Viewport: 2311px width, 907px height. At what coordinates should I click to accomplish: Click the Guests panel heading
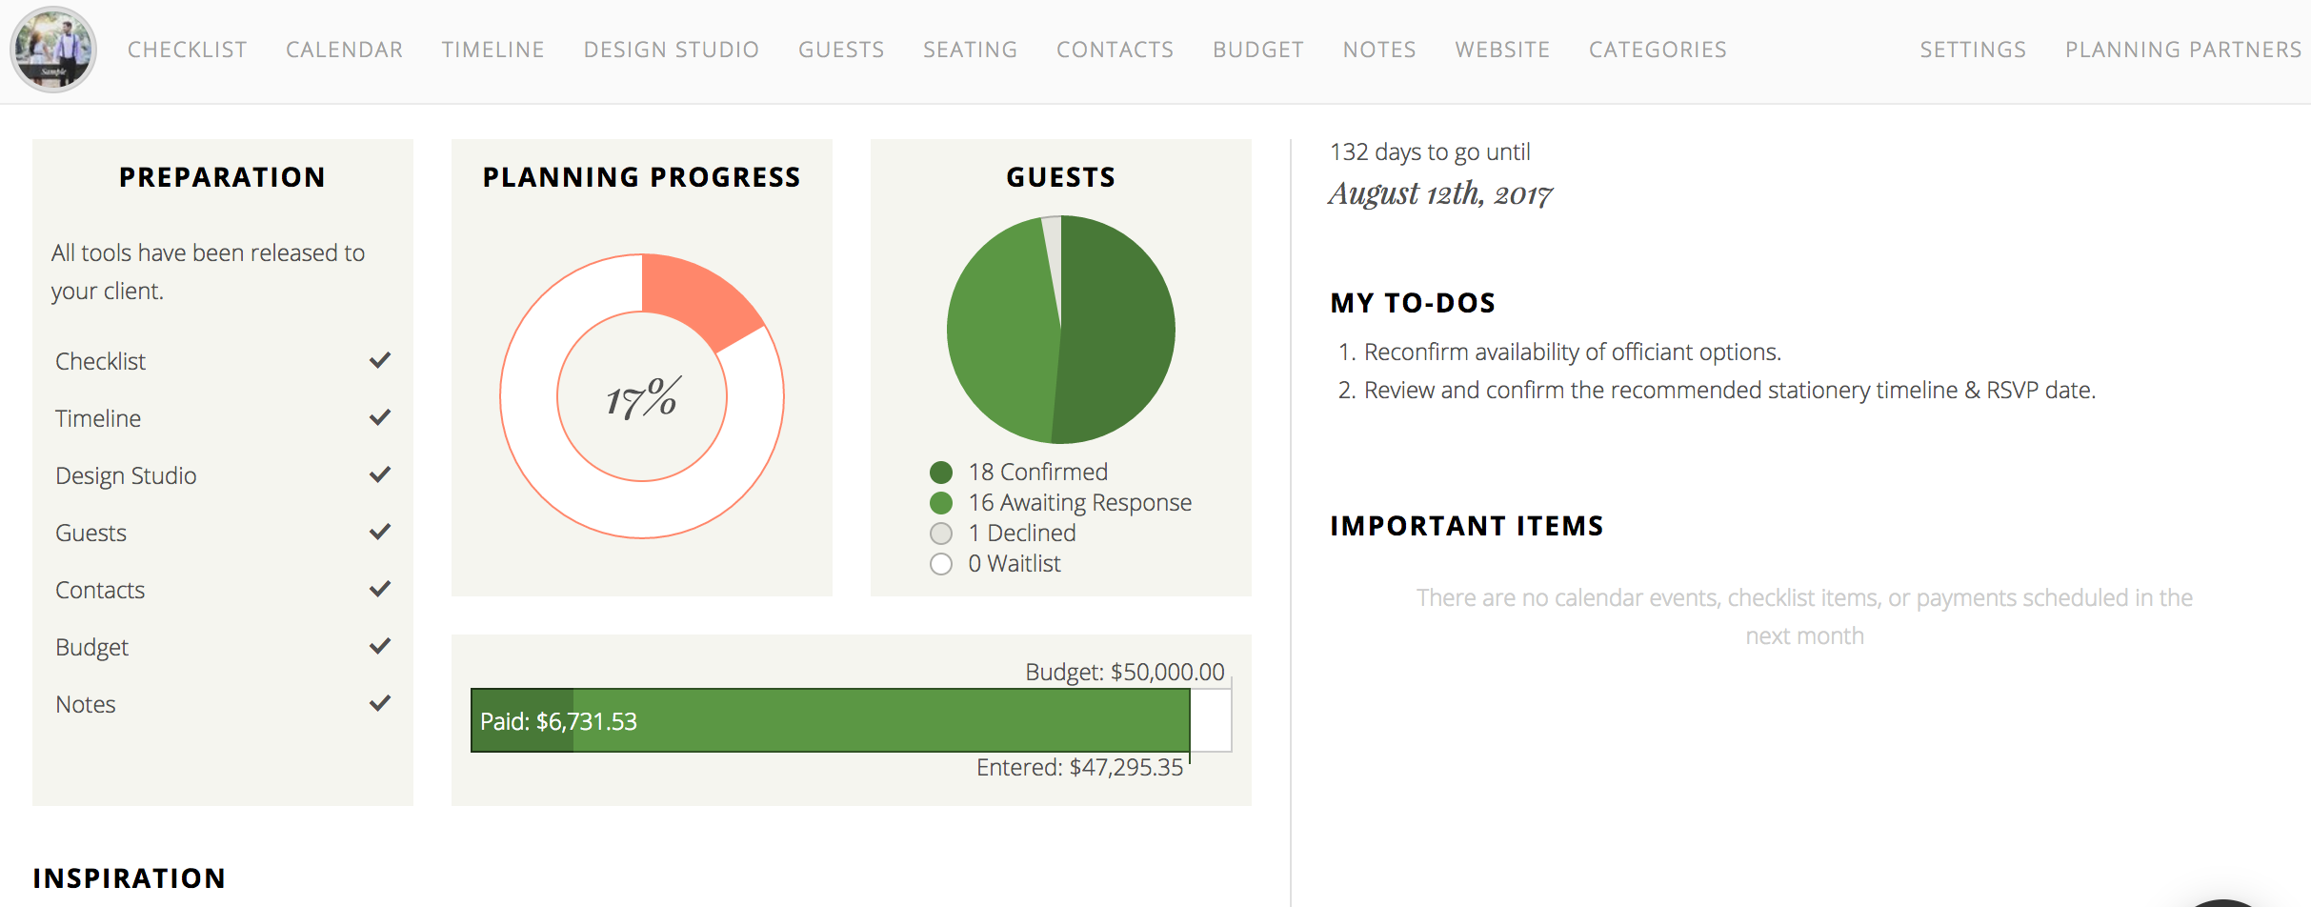click(1061, 177)
